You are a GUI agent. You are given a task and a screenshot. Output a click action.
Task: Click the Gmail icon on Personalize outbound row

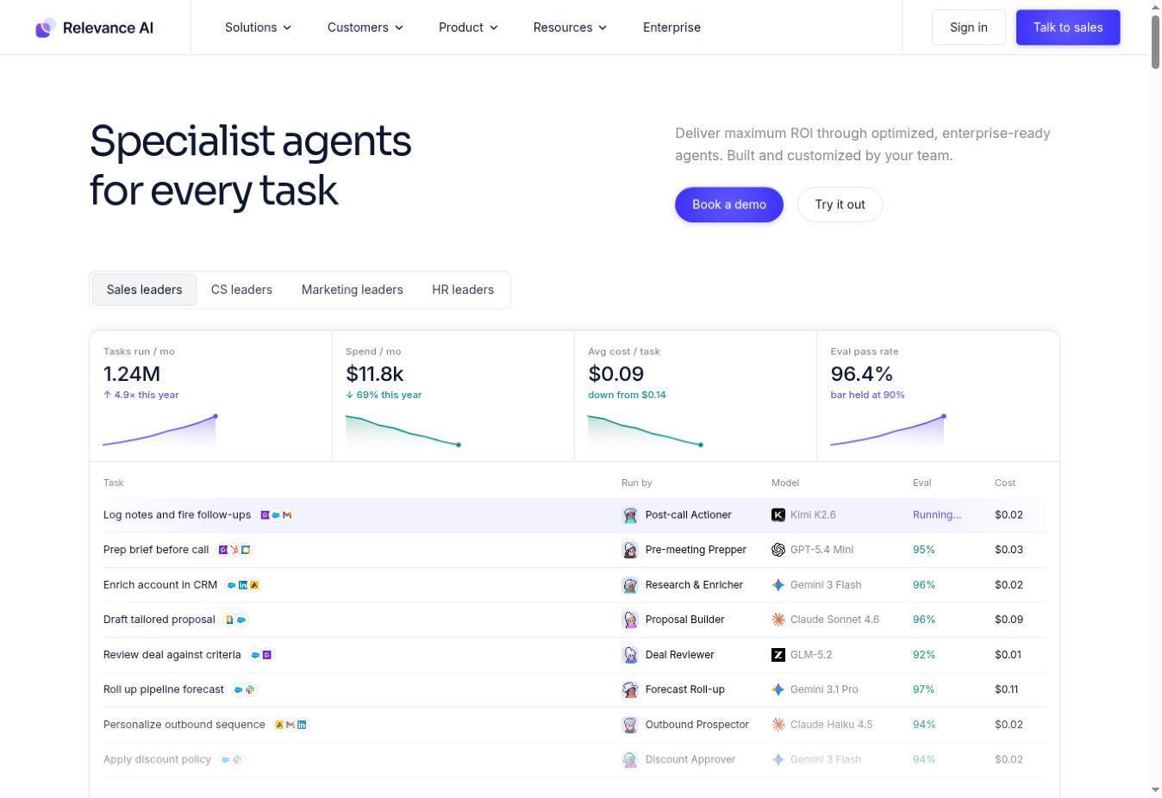point(290,725)
